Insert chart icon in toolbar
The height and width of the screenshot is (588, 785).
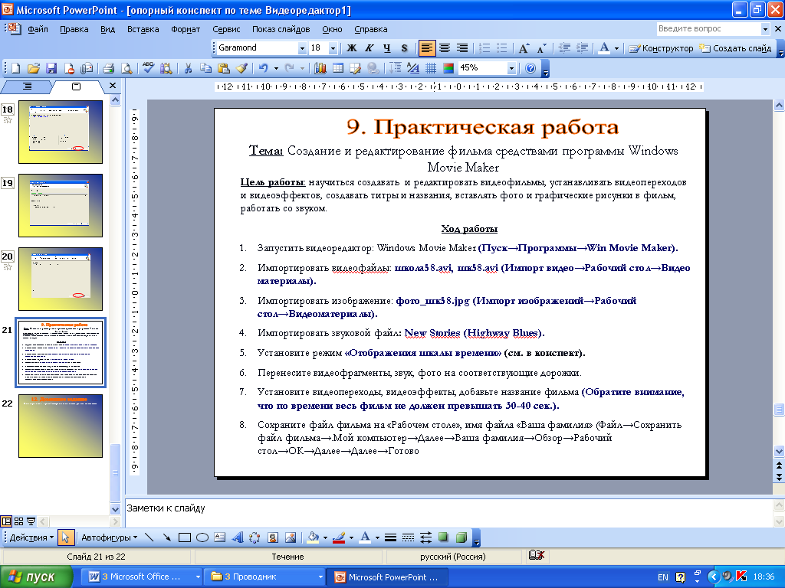click(320, 68)
